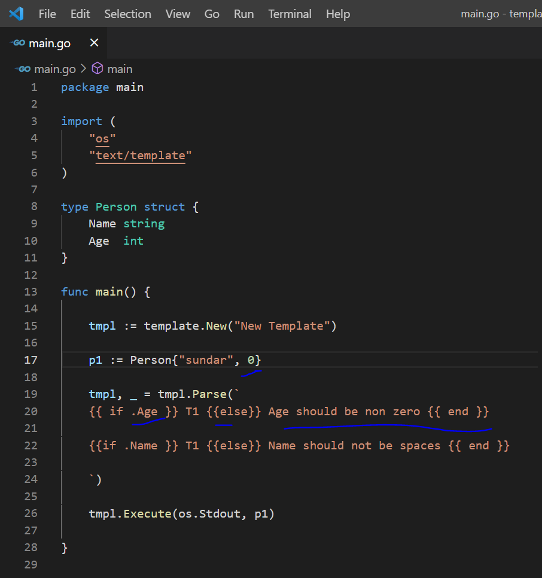Click "tmpl" variable on line 15
Image resolution: width=542 pixels, height=578 pixels.
click(x=102, y=326)
